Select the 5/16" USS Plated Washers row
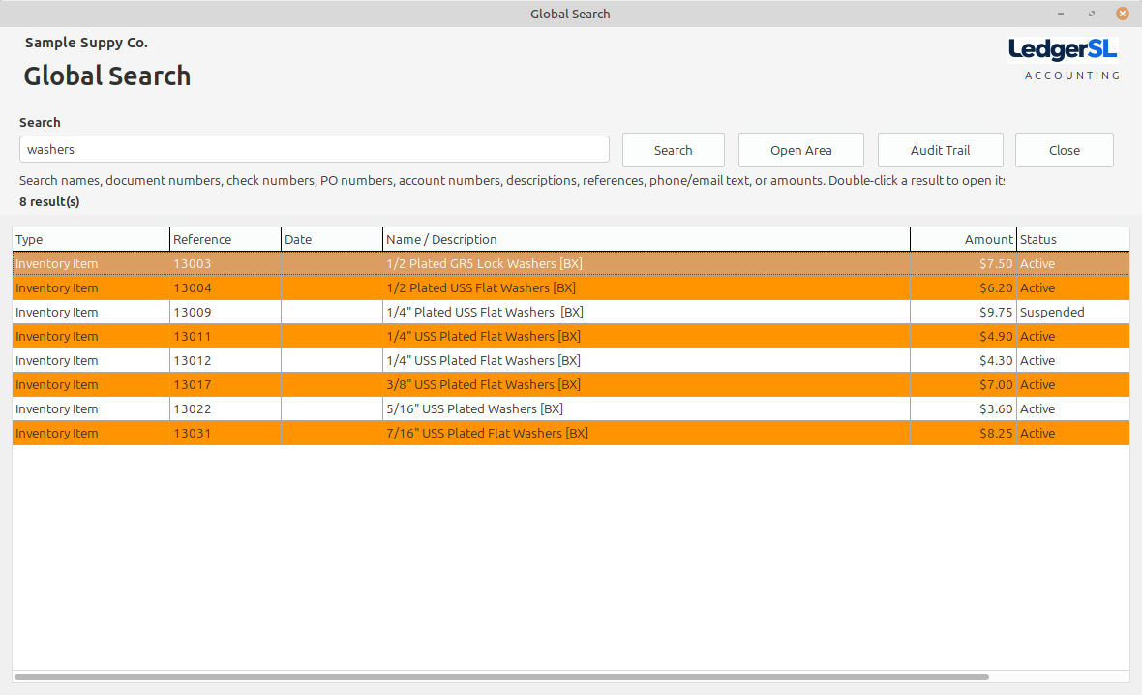This screenshot has height=695, width=1142. click(571, 408)
